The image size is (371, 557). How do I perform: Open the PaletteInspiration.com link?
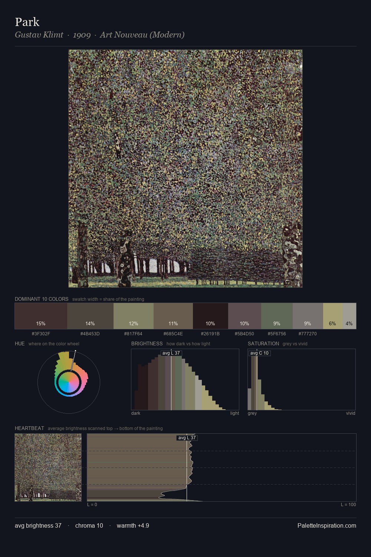click(327, 525)
